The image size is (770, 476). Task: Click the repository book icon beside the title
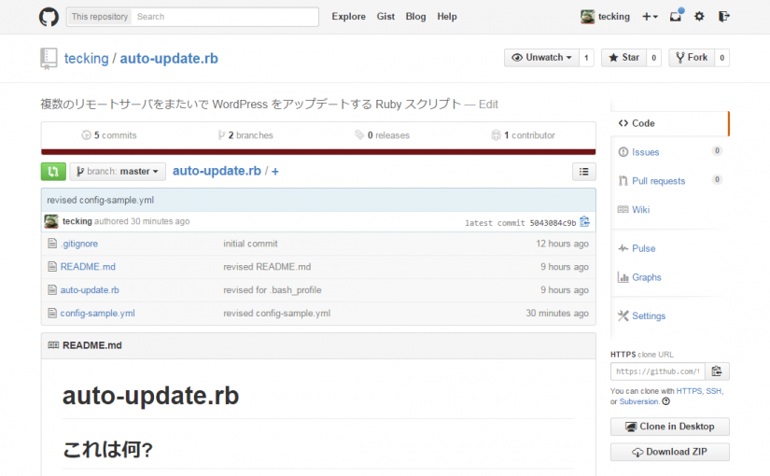point(49,59)
